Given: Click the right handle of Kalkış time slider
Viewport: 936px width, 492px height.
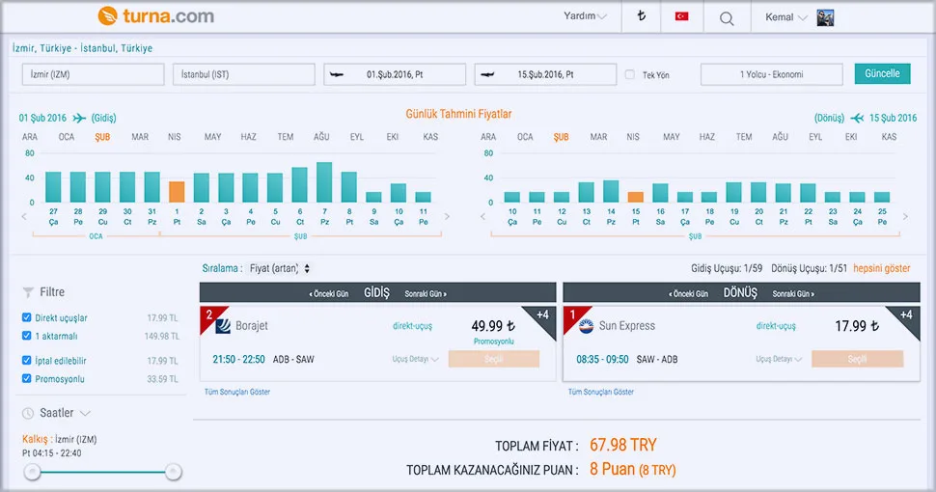Looking at the screenshot, I should [173, 472].
